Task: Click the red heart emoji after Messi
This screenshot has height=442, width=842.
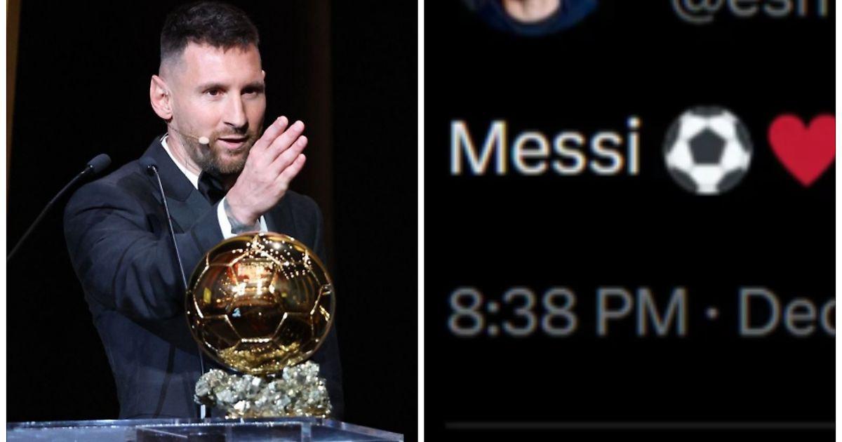Action: point(801,150)
